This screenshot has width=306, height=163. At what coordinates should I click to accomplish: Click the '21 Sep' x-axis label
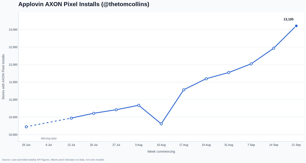[296, 145]
